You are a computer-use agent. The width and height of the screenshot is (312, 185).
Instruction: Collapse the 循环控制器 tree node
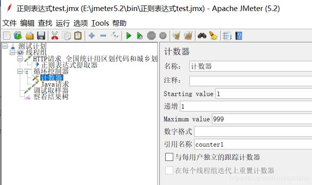[20, 71]
